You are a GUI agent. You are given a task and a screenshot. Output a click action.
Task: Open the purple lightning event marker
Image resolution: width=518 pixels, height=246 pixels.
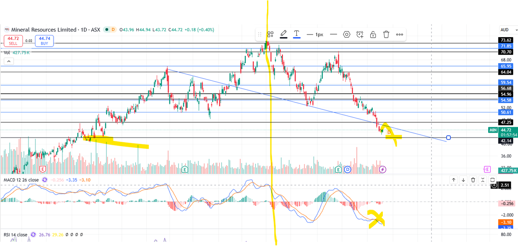(x=382, y=169)
